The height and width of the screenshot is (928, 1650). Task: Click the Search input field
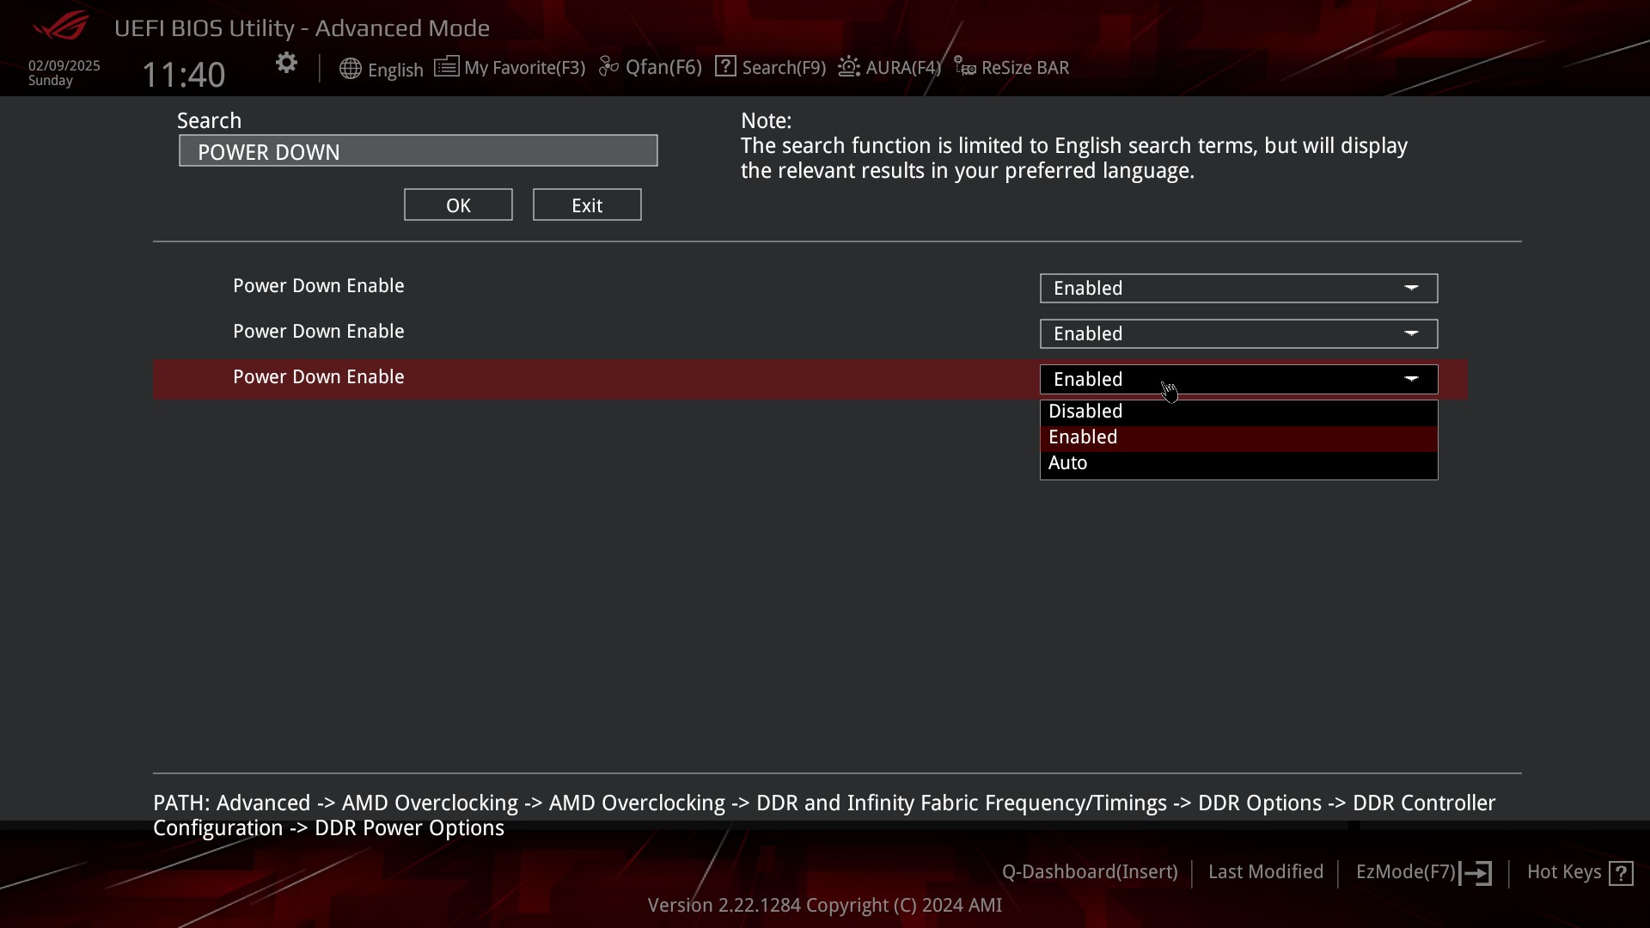click(418, 151)
